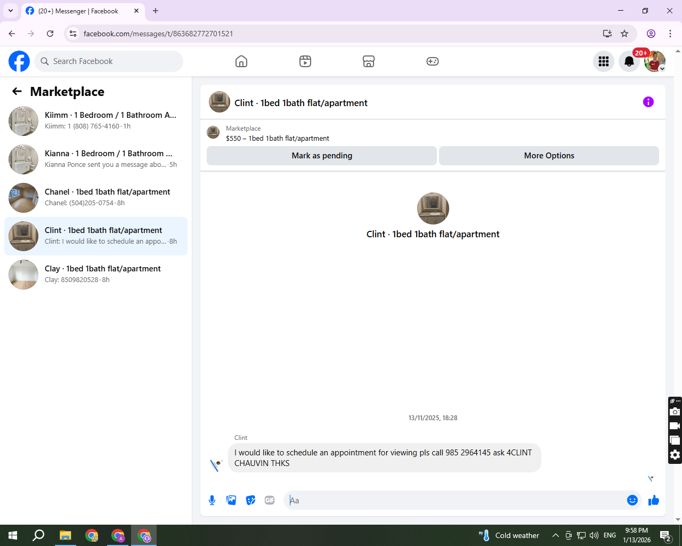Choose a GIF icon
The height and width of the screenshot is (546, 682).
(x=270, y=500)
